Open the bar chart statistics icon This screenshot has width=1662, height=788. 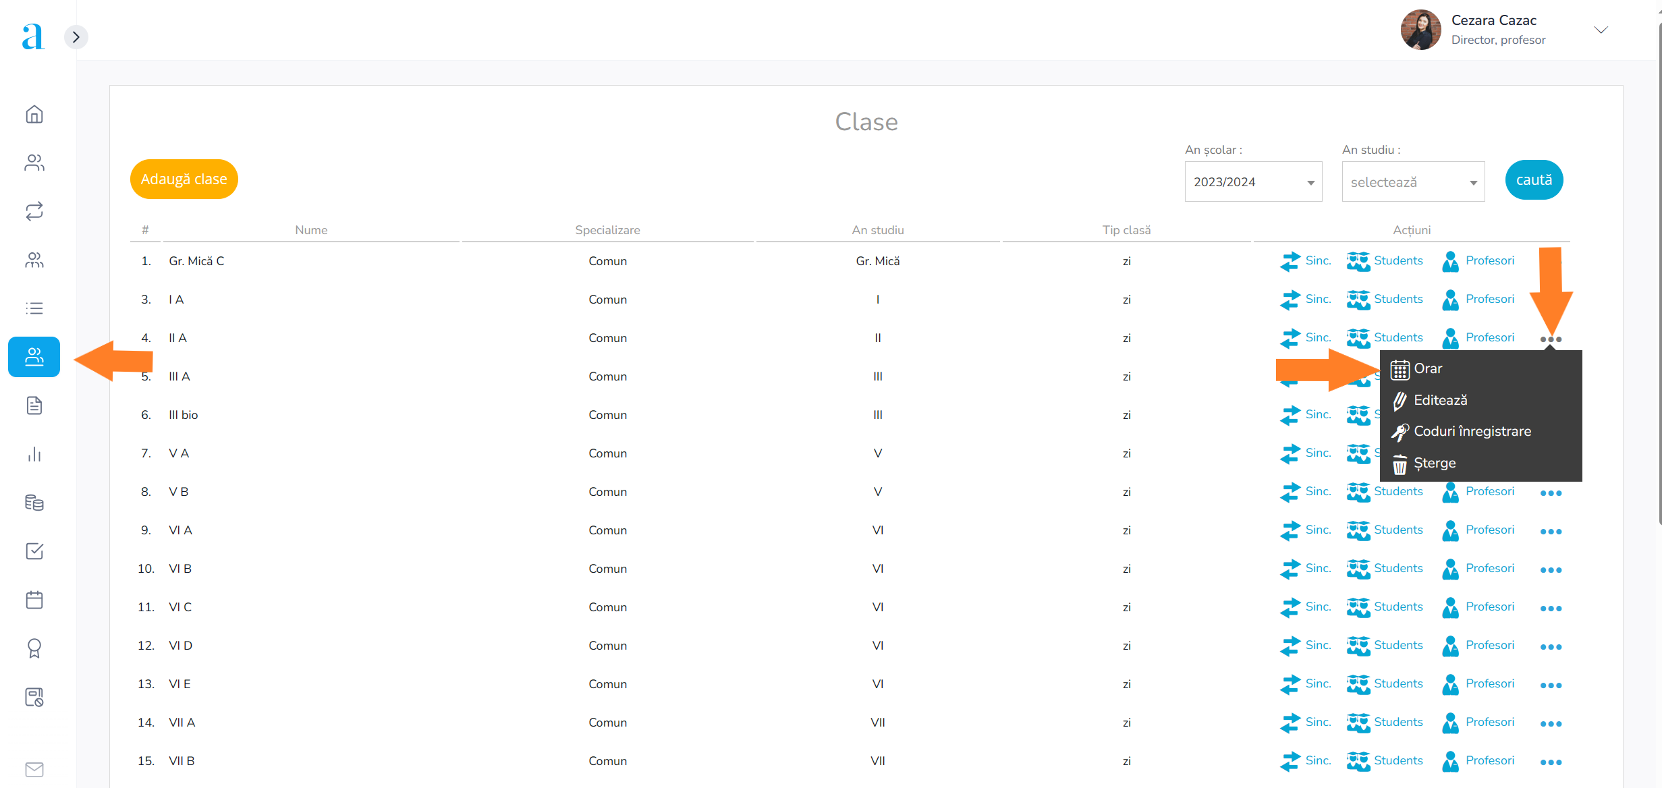[34, 454]
